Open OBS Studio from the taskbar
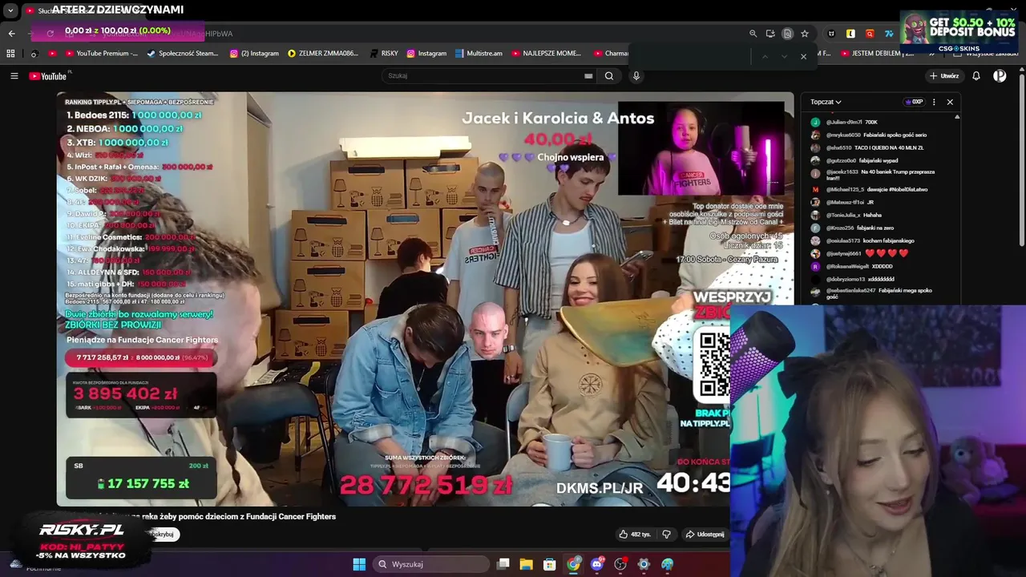The width and height of the screenshot is (1026, 577). [620, 564]
